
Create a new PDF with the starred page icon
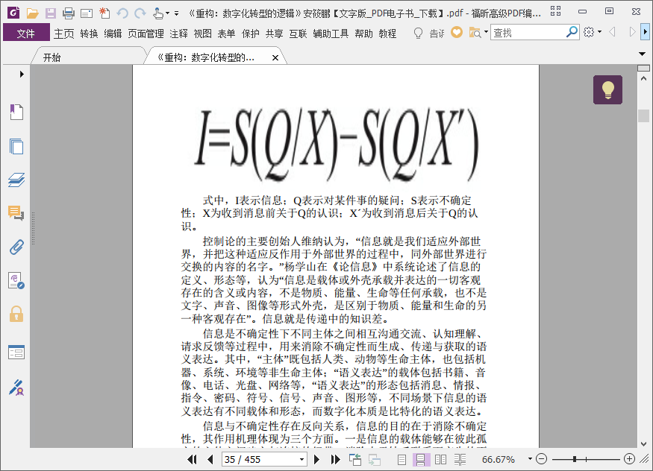pos(104,13)
